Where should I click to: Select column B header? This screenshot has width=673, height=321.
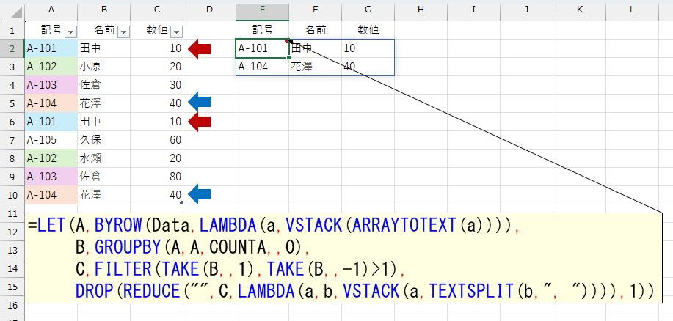[x=104, y=12]
